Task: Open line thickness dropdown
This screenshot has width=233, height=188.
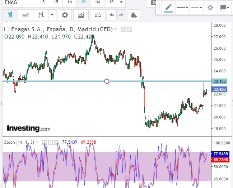Action: 182,8
